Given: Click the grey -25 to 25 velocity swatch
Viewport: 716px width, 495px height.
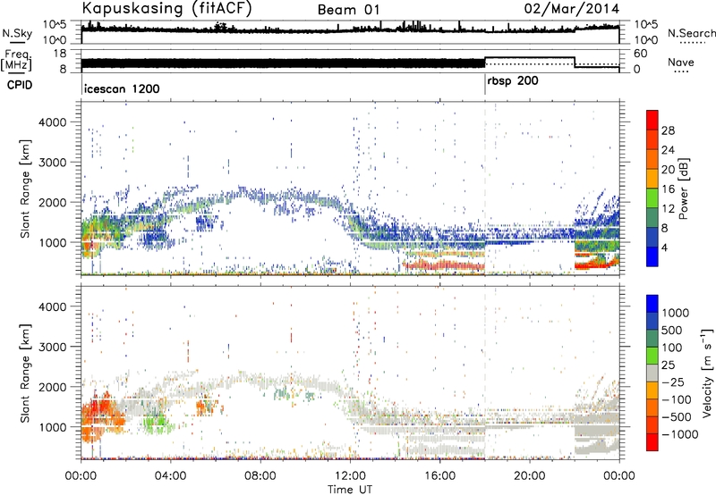Looking at the screenshot, I should [652, 373].
